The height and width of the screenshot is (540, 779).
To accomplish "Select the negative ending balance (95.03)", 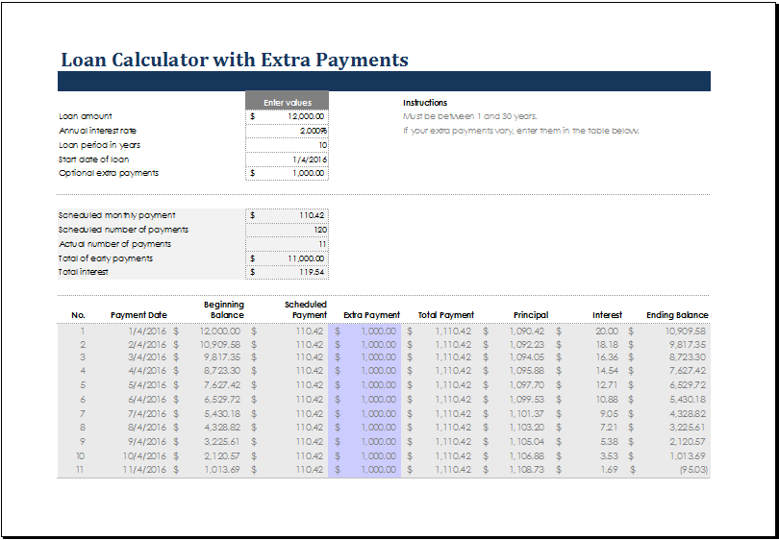I will click(693, 470).
